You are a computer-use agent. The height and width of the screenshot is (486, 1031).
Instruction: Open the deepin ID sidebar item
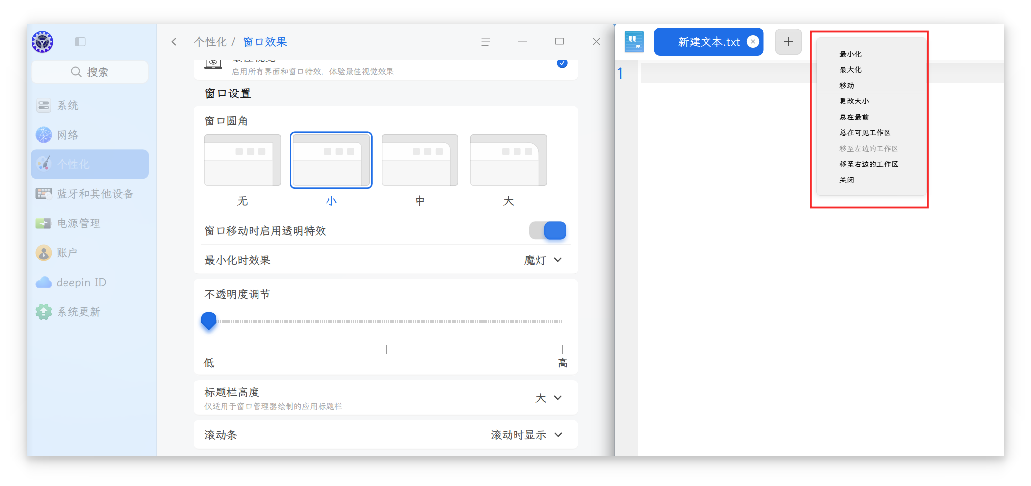(x=90, y=282)
